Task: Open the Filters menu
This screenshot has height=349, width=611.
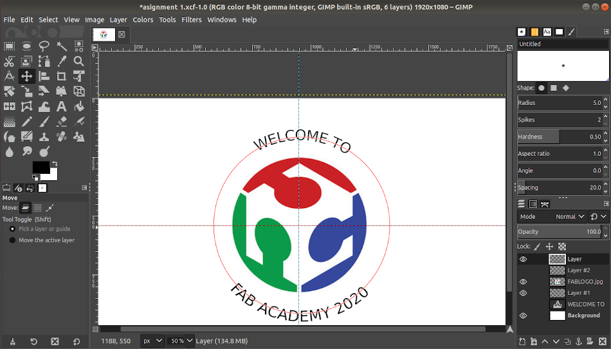Action: coord(192,19)
